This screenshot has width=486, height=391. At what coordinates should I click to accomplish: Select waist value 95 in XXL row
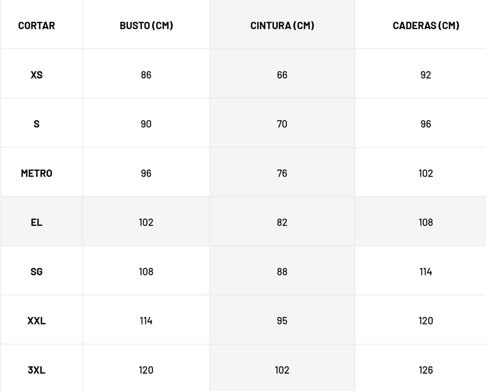[282, 321]
